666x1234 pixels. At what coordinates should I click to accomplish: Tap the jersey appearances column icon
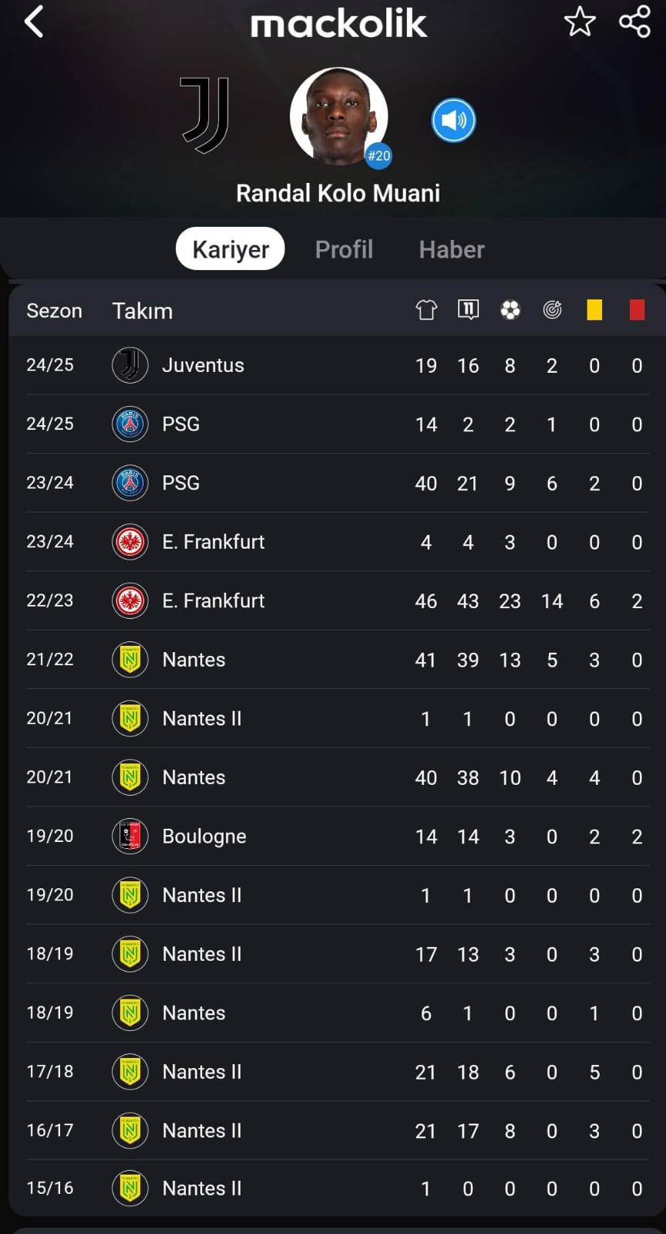(426, 310)
